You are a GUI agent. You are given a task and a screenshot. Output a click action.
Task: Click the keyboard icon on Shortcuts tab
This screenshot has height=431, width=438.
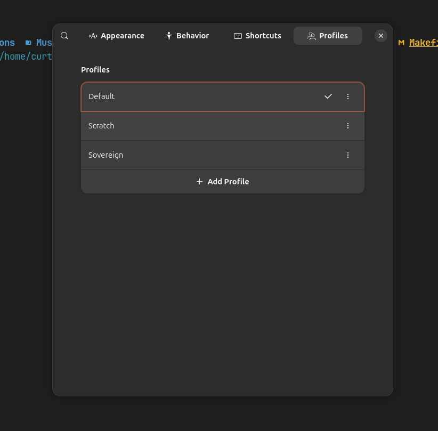[238, 36]
